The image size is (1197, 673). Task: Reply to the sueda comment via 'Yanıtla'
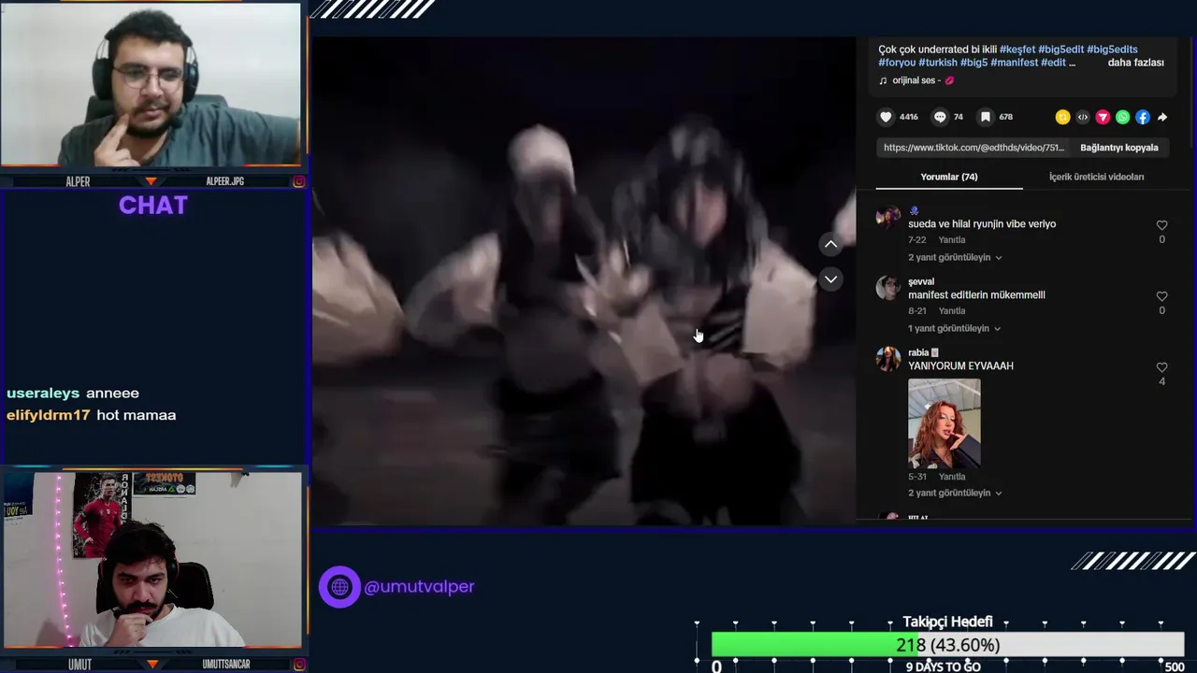[x=952, y=240]
